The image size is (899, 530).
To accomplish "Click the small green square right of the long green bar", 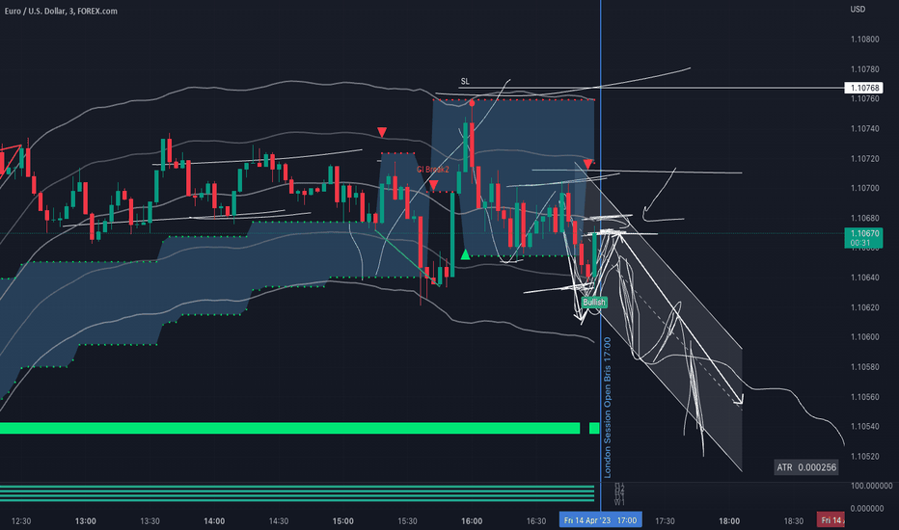I will [x=594, y=428].
